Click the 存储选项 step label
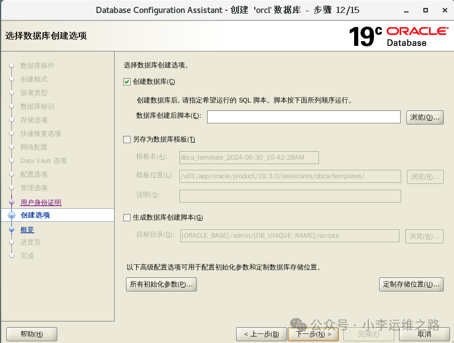The width and height of the screenshot is (454, 343). (x=34, y=120)
